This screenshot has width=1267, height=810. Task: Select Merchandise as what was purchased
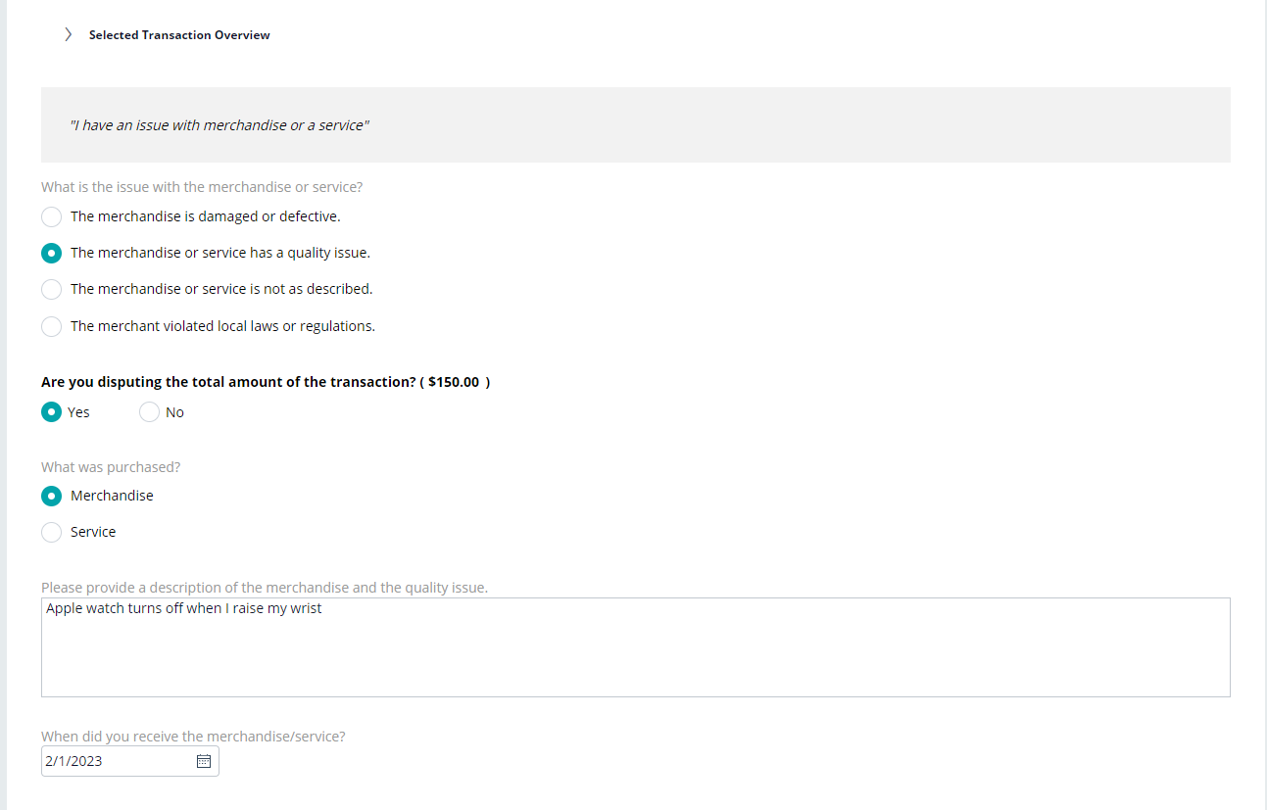(52, 496)
